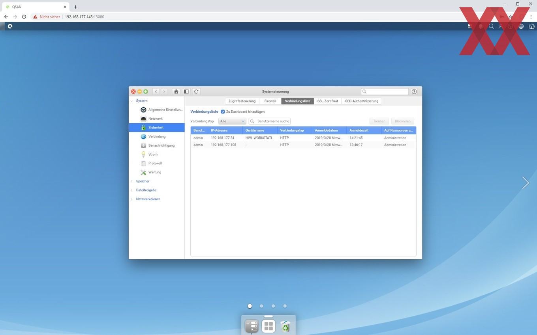Open language globe icon in top bar

pyautogui.click(x=521, y=26)
